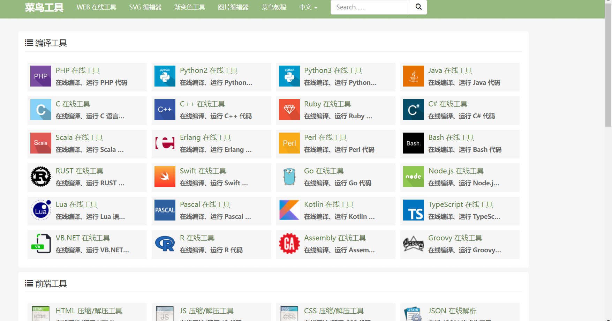Click the black Bash icon
The height and width of the screenshot is (321, 612).
tap(414, 143)
